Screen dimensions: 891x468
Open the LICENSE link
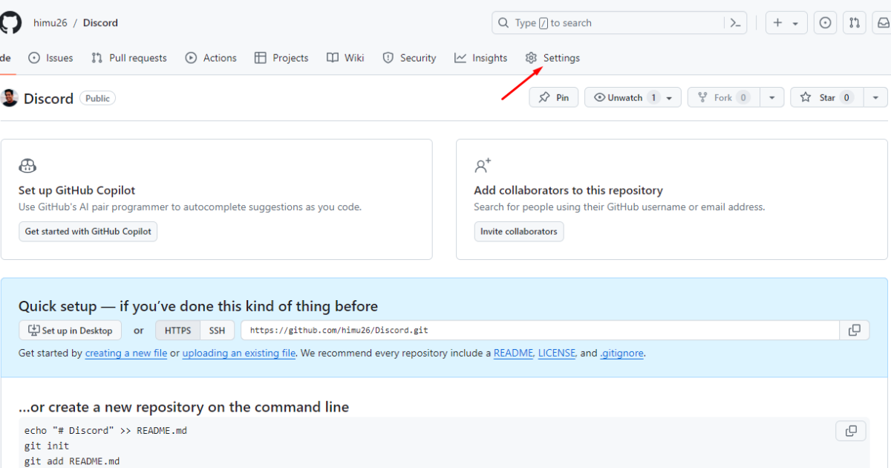(x=557, y=354)
